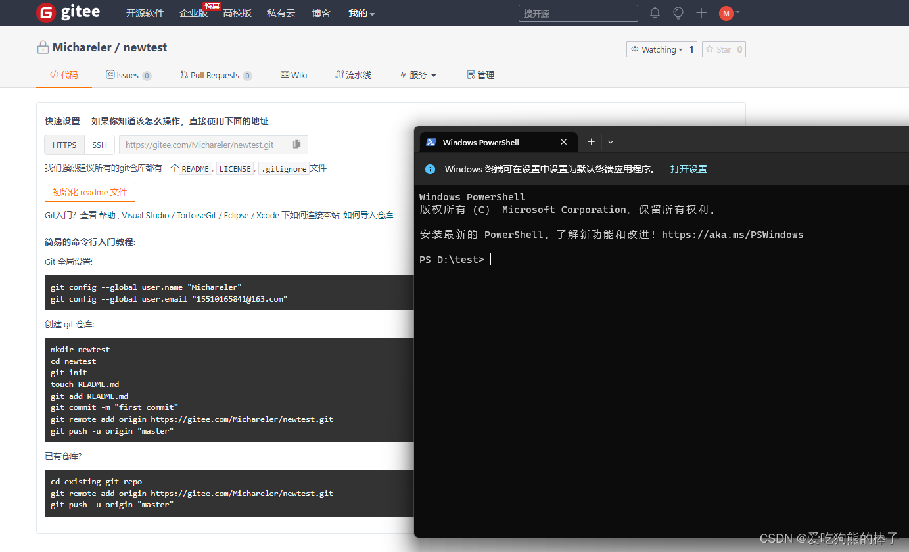Open the 如何导入仓库 link
This screenshot has width=909, height=552.
click(x=368, y=215)
